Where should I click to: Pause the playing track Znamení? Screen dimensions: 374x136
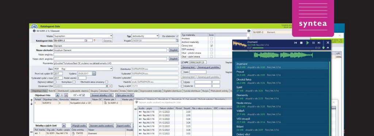313,43
